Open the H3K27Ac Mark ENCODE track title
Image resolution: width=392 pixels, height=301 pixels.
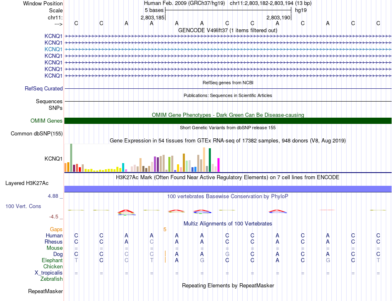(x=228, y=178)
